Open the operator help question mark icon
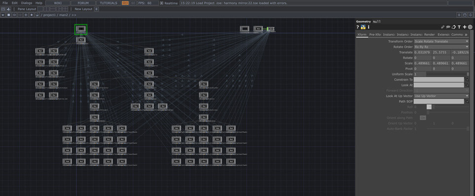The width and height of the screenshot is (475, 196). point(358,27)
